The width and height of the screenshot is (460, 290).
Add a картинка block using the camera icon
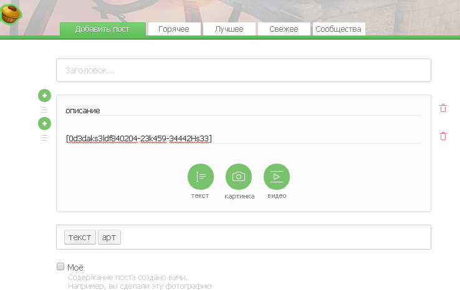pyautogui.click(x=239, y=177)
